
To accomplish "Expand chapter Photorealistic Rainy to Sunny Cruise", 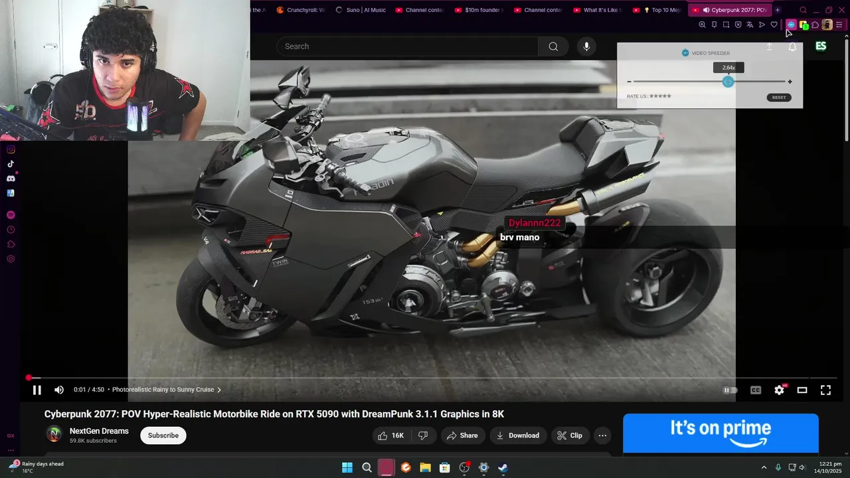I will 167,390.
